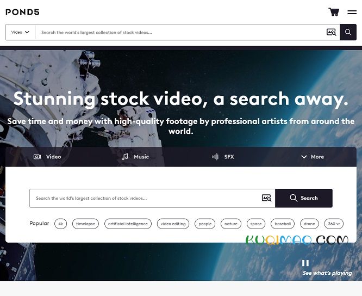Open the hamburger menu

352,12
